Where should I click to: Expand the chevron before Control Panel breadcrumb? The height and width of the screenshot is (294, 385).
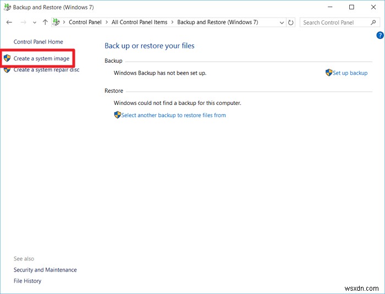[64, 23]
